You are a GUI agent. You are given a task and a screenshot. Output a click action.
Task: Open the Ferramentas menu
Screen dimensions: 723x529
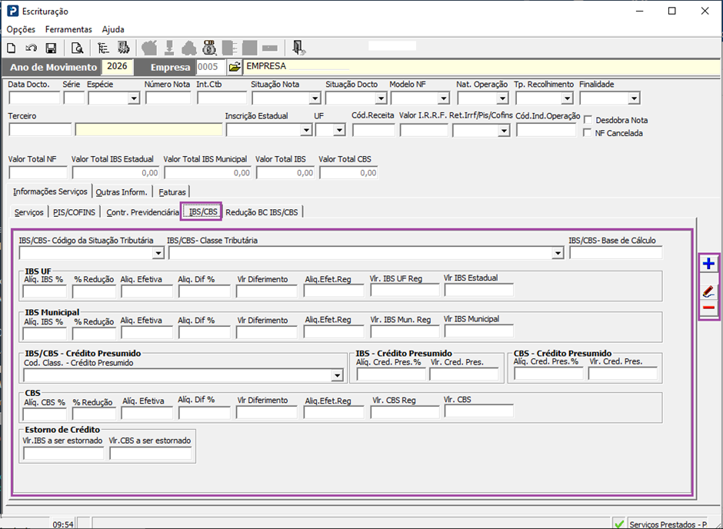pyautogui.click(x=68, y=29)
